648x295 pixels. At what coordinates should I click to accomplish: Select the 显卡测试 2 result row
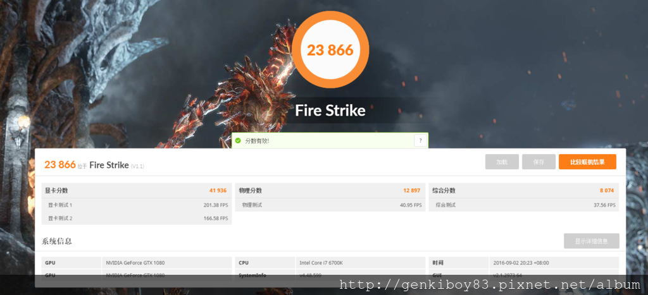(137, 219)
